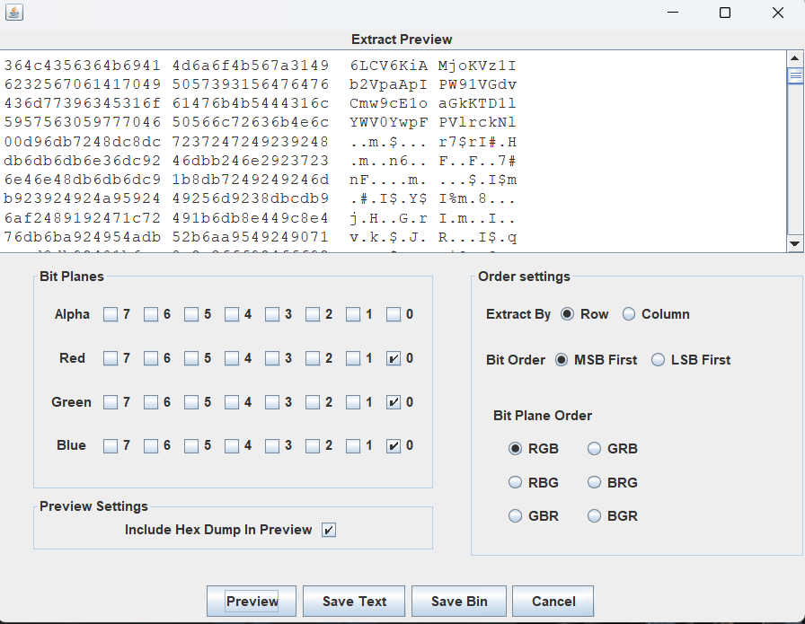Click hex text 364c4356364b6941 in preview
This screenshot has width=805, height=624.
coord(82,66)
